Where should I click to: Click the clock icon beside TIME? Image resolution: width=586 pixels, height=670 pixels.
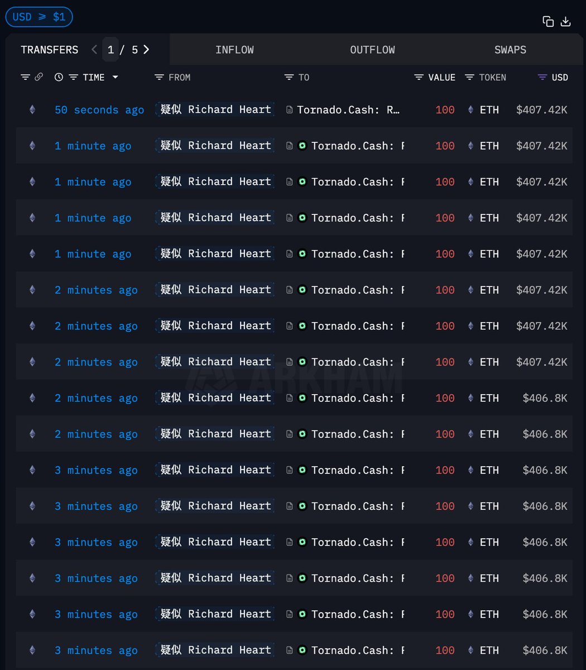click(59, 77)
